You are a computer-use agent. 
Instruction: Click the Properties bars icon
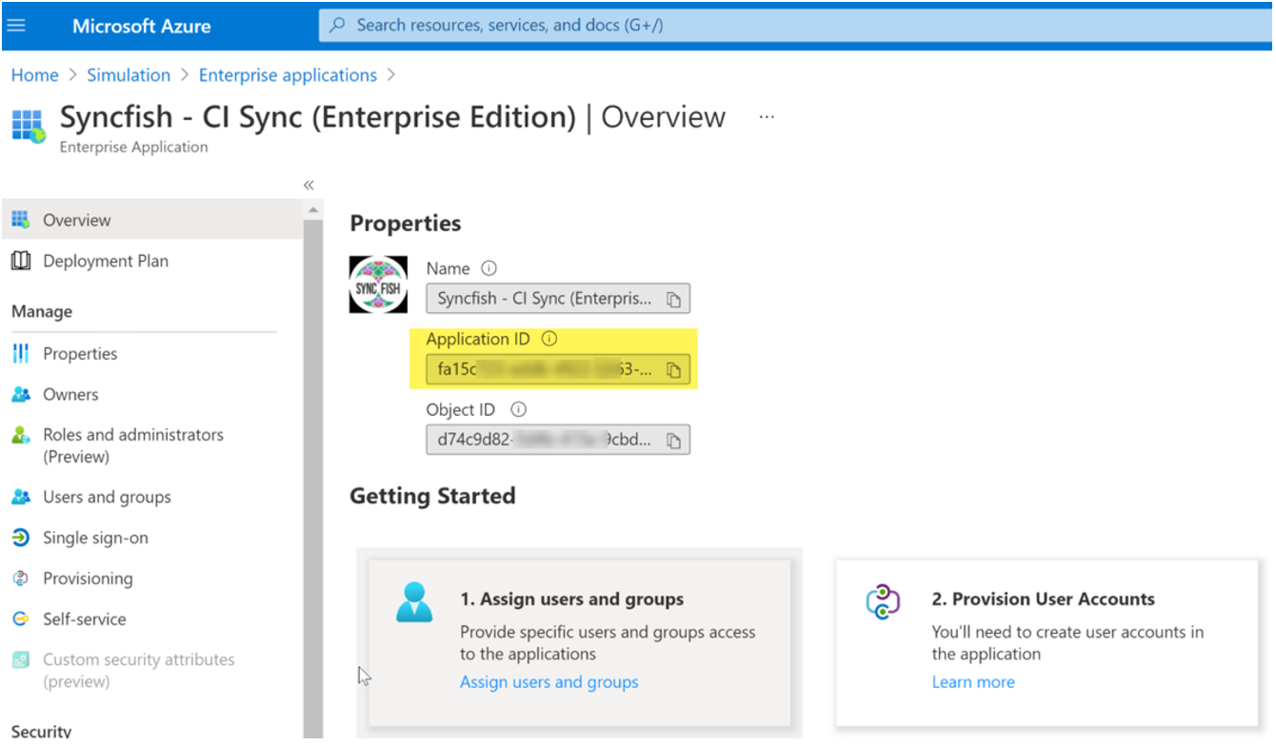[21, 353]
